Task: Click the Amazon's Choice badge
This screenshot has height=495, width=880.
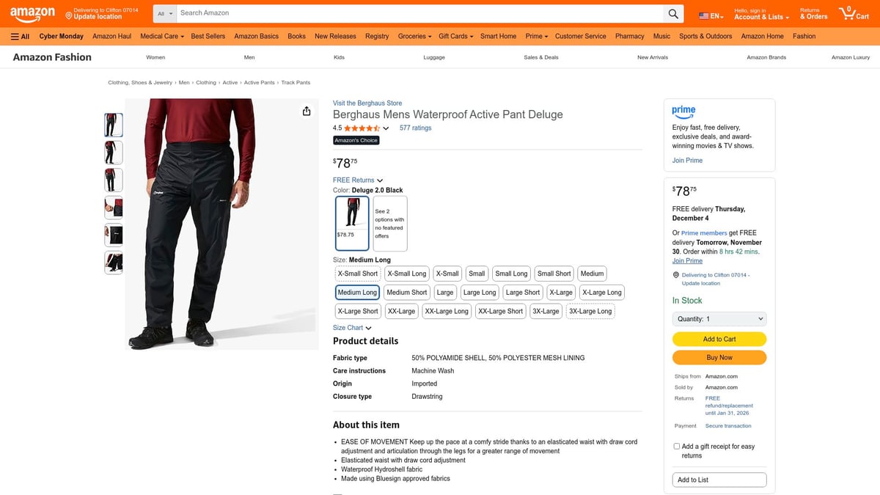Action: [356, 139]
